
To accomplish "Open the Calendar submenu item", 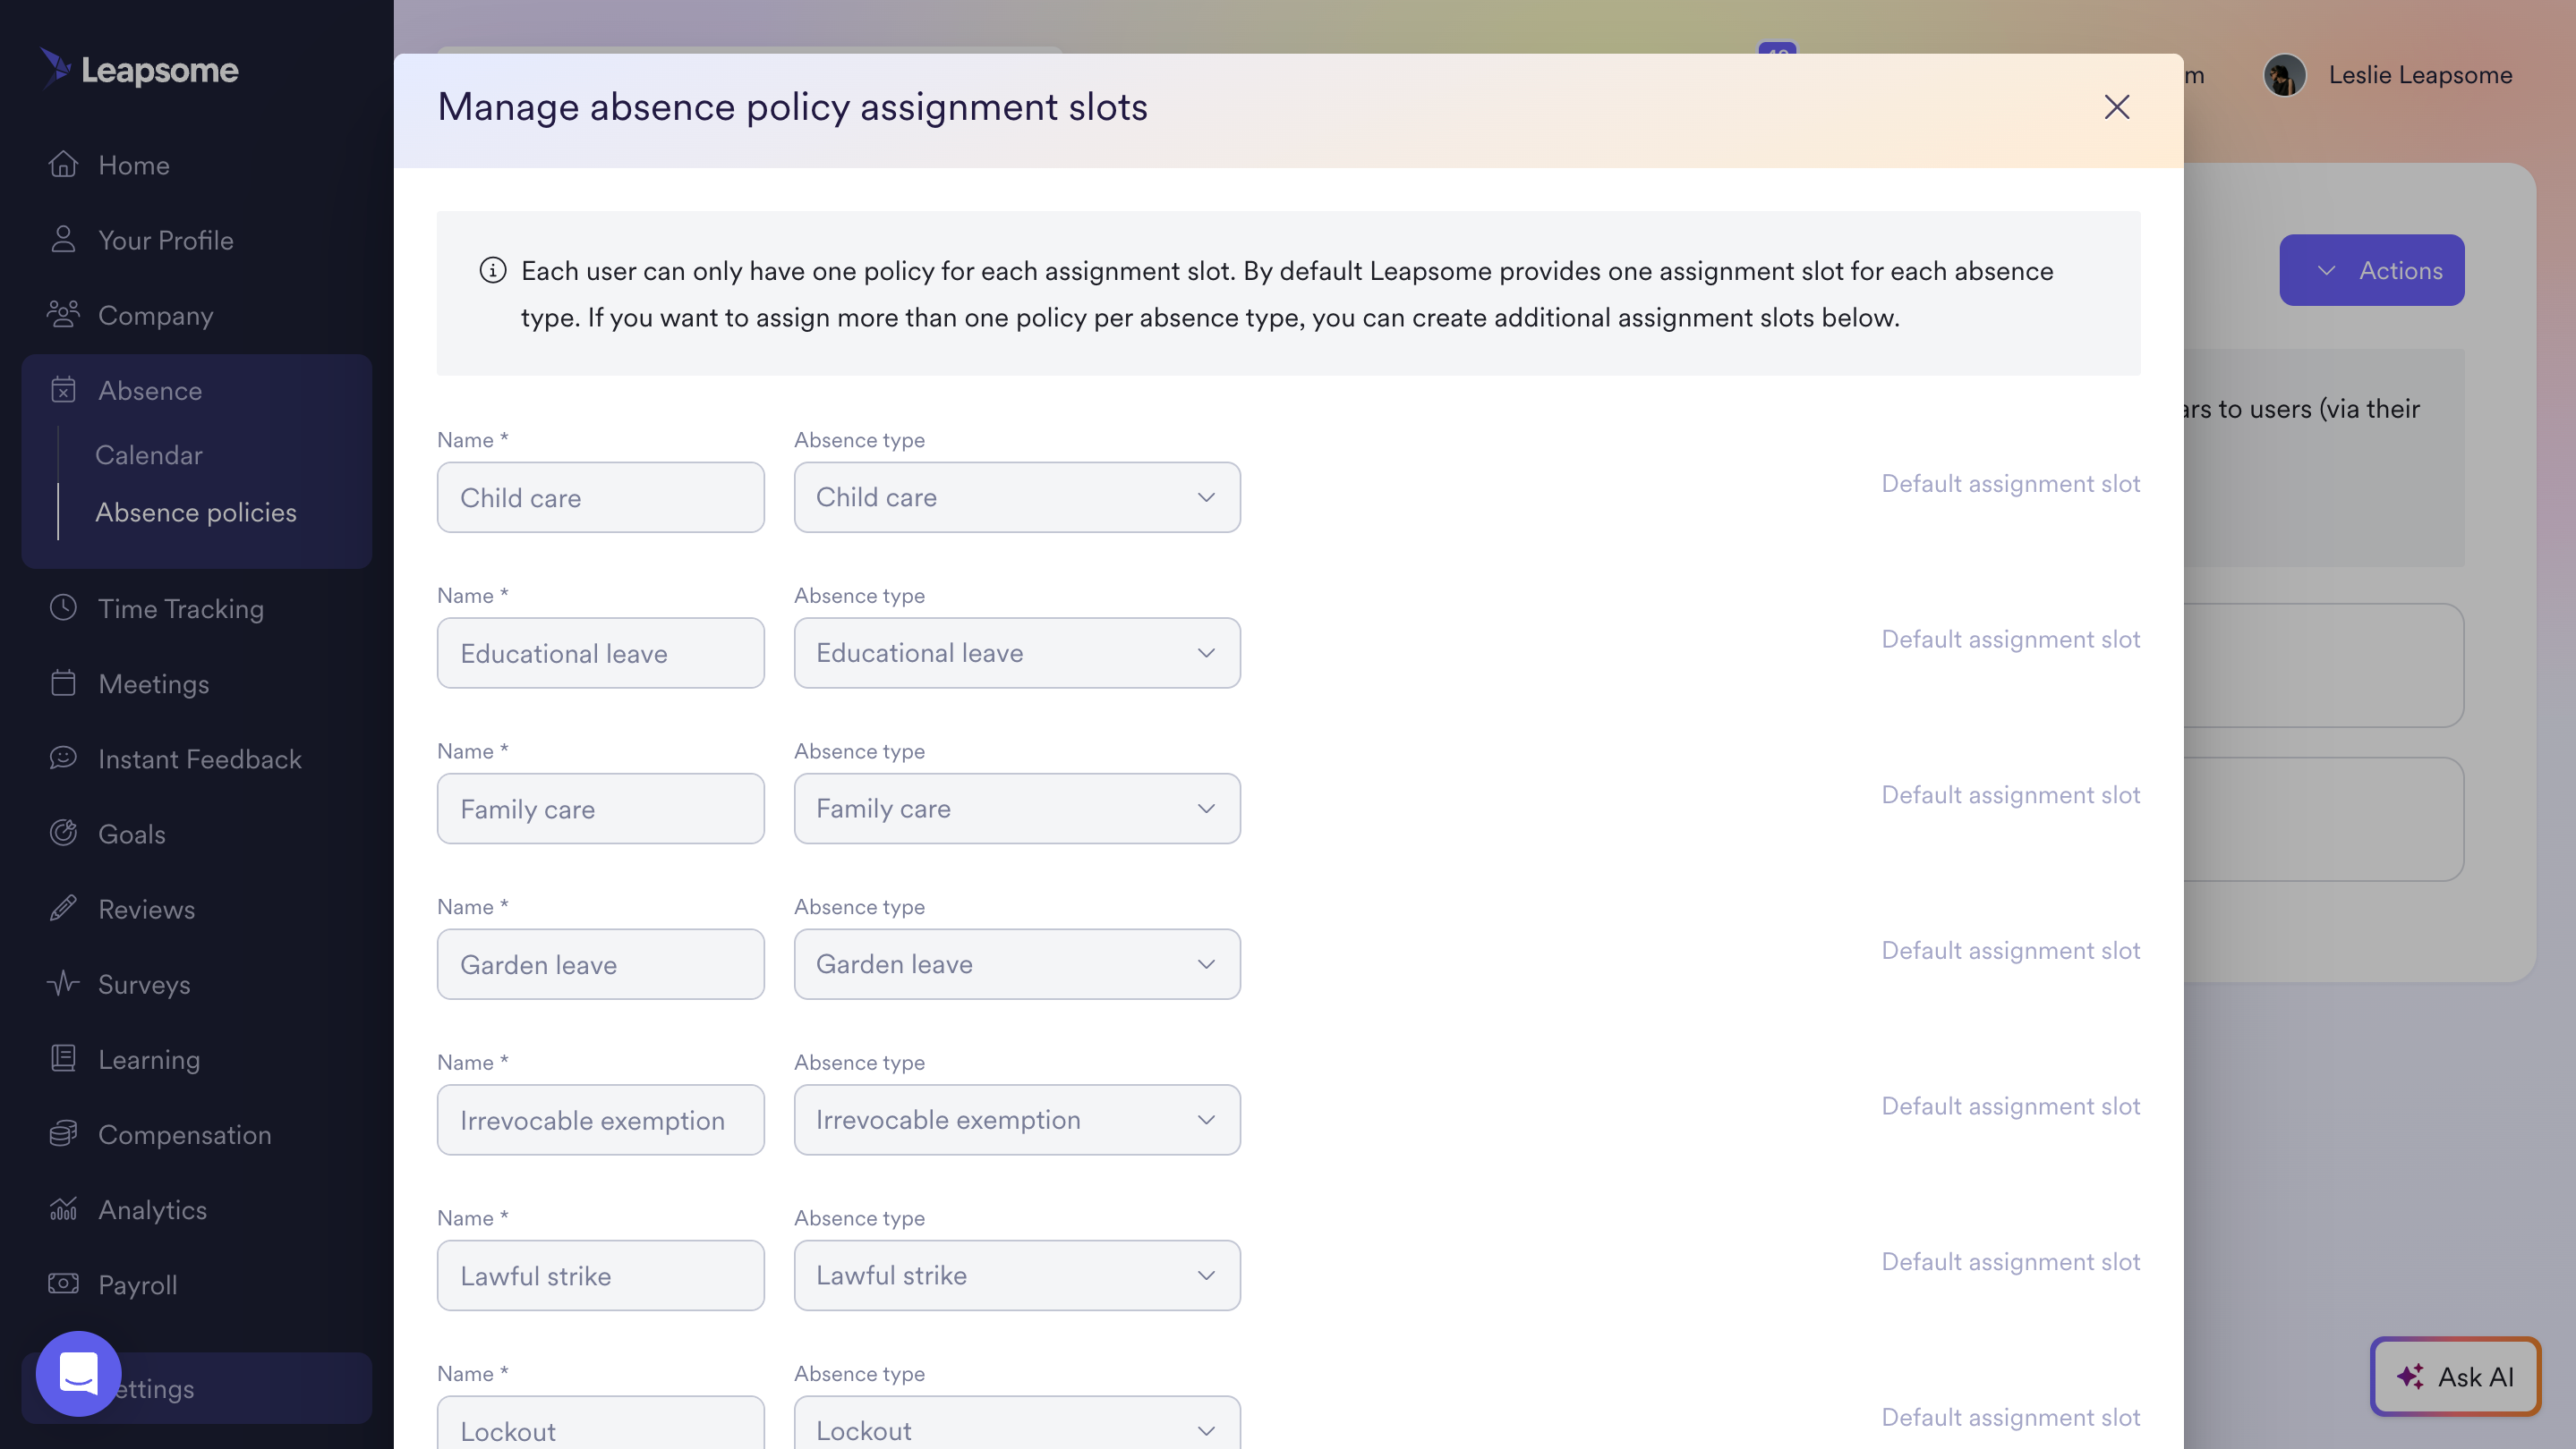I will tap(149, 454).
